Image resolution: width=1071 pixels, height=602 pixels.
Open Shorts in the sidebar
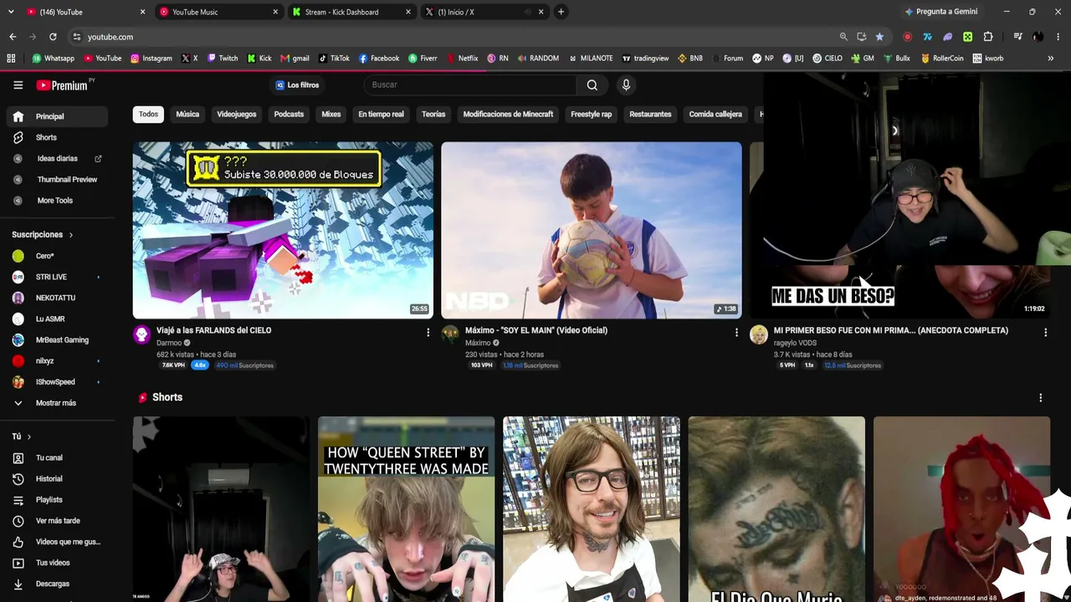click(x=56, y=137)
